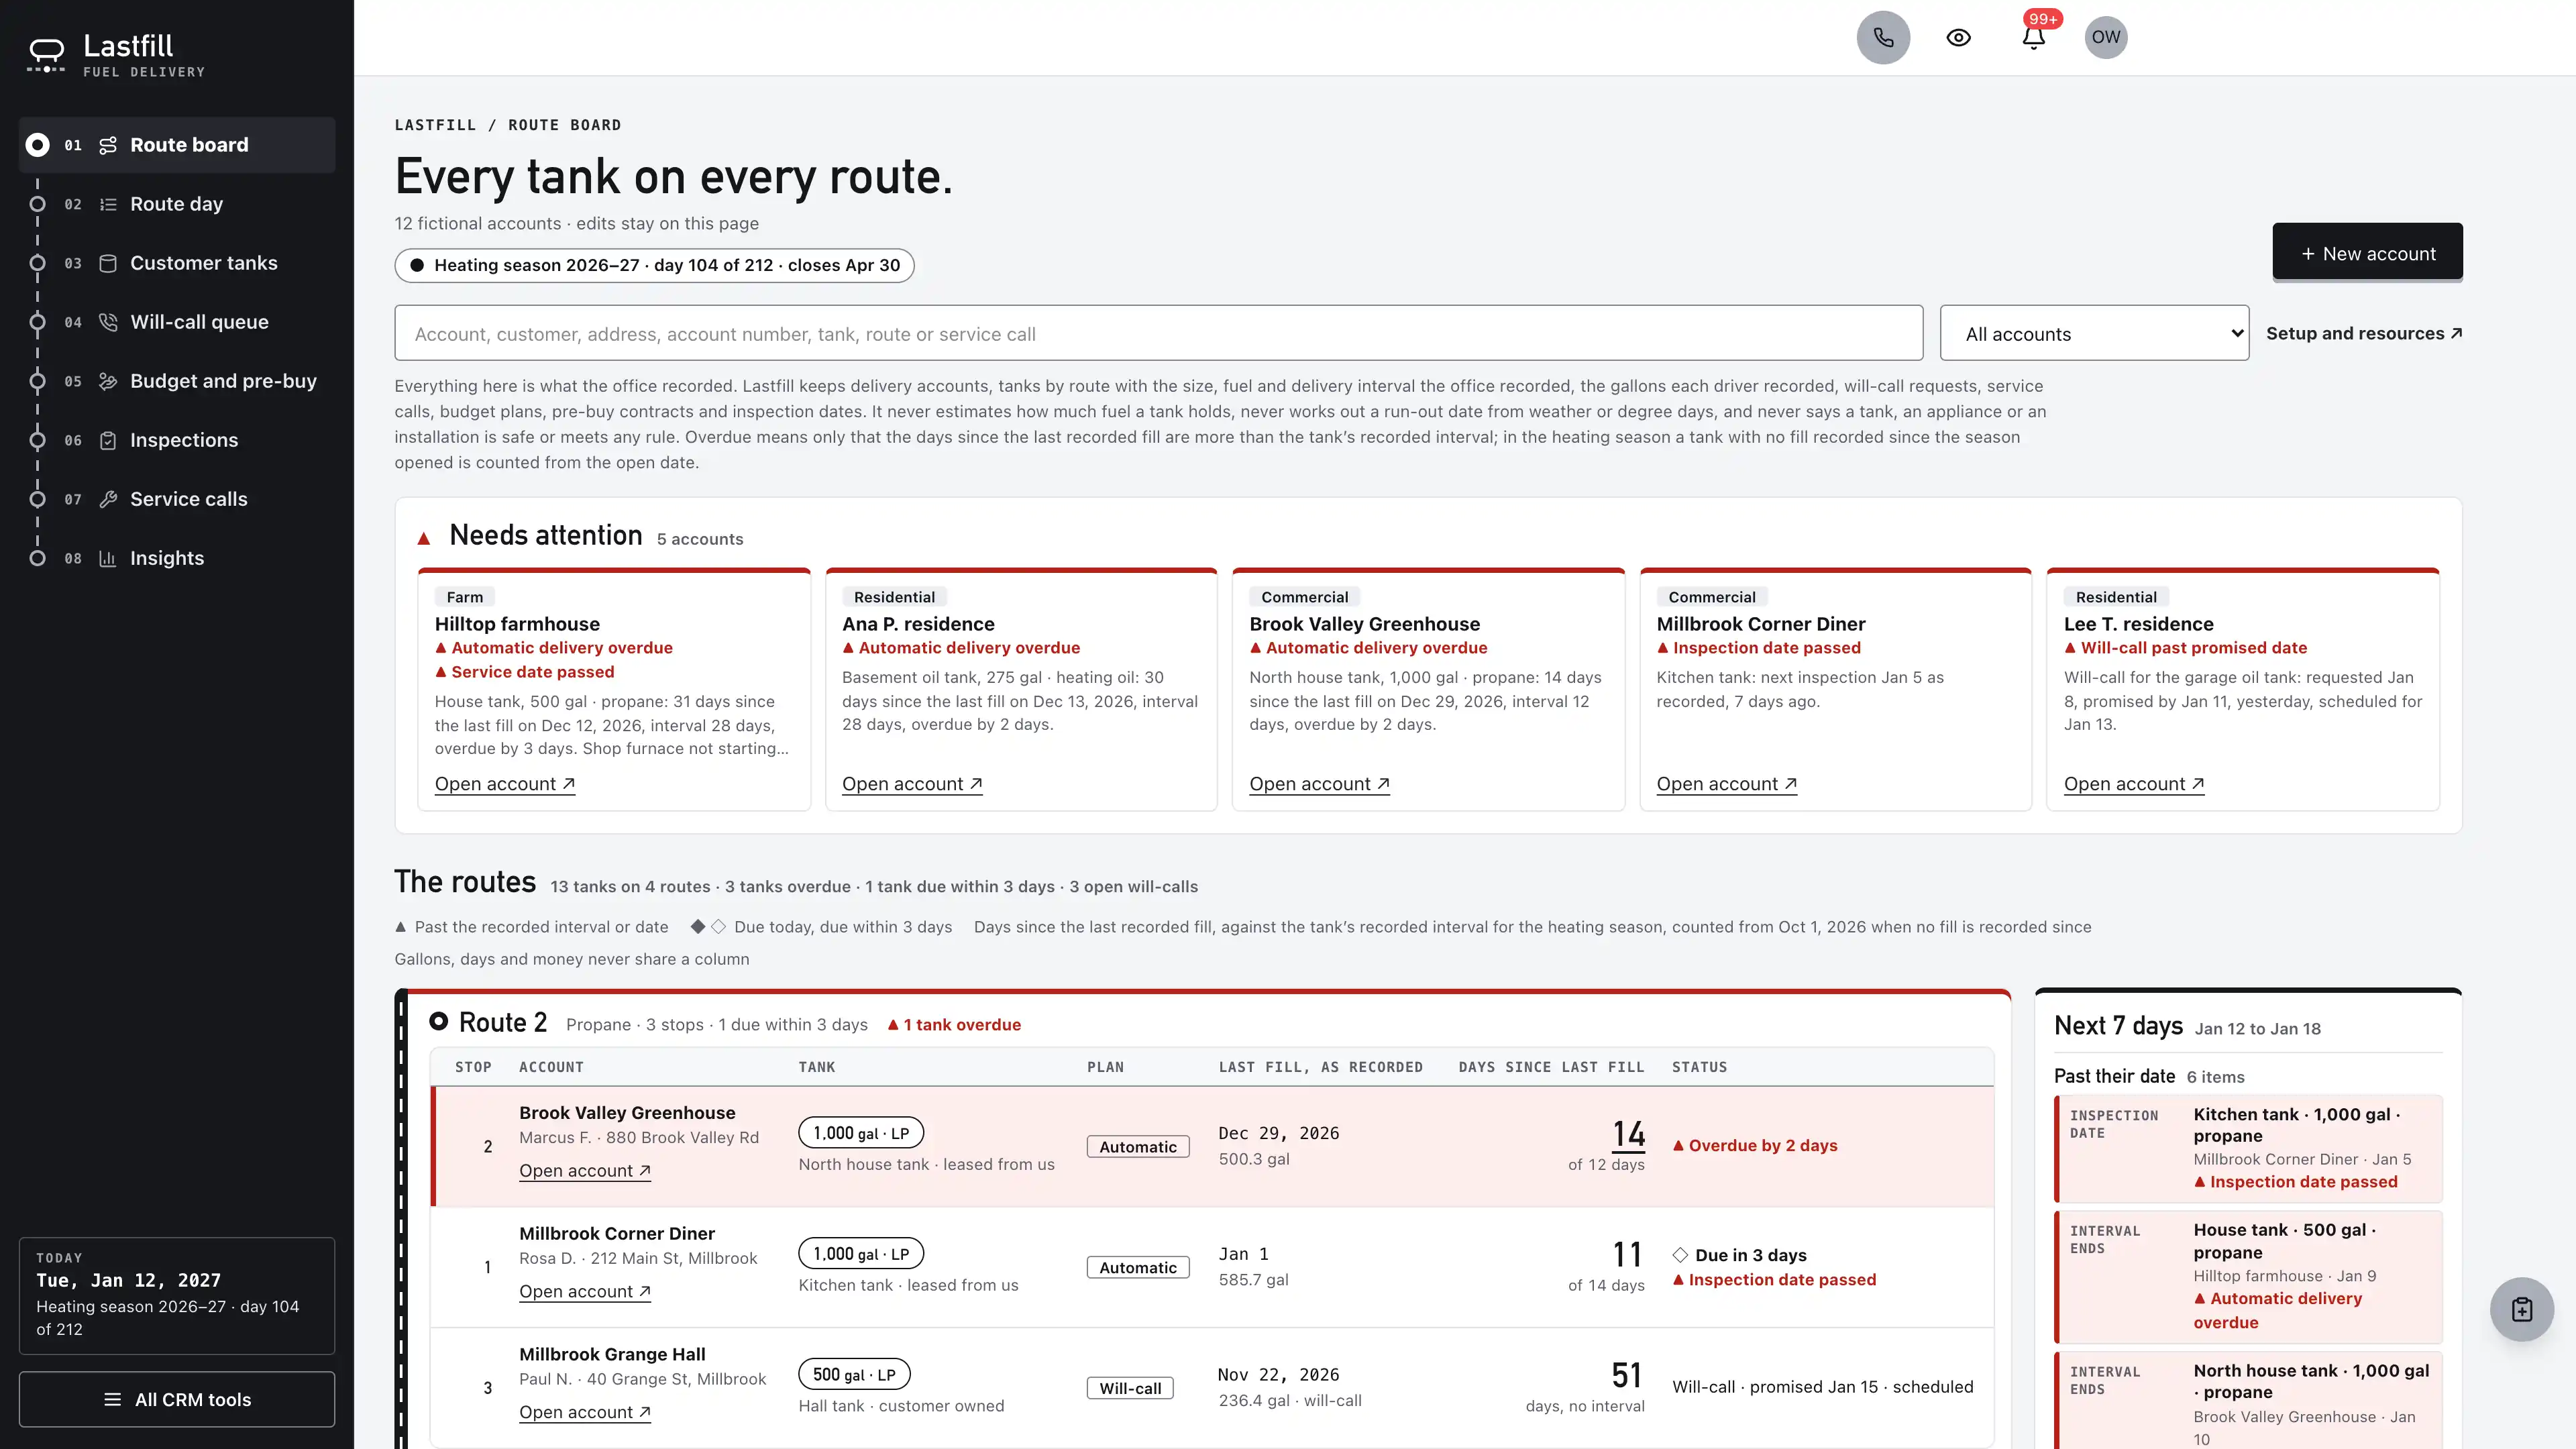Select the Budget and pre-buy icon
This screenshot has height=1449, width=2576.
point(108,381)
